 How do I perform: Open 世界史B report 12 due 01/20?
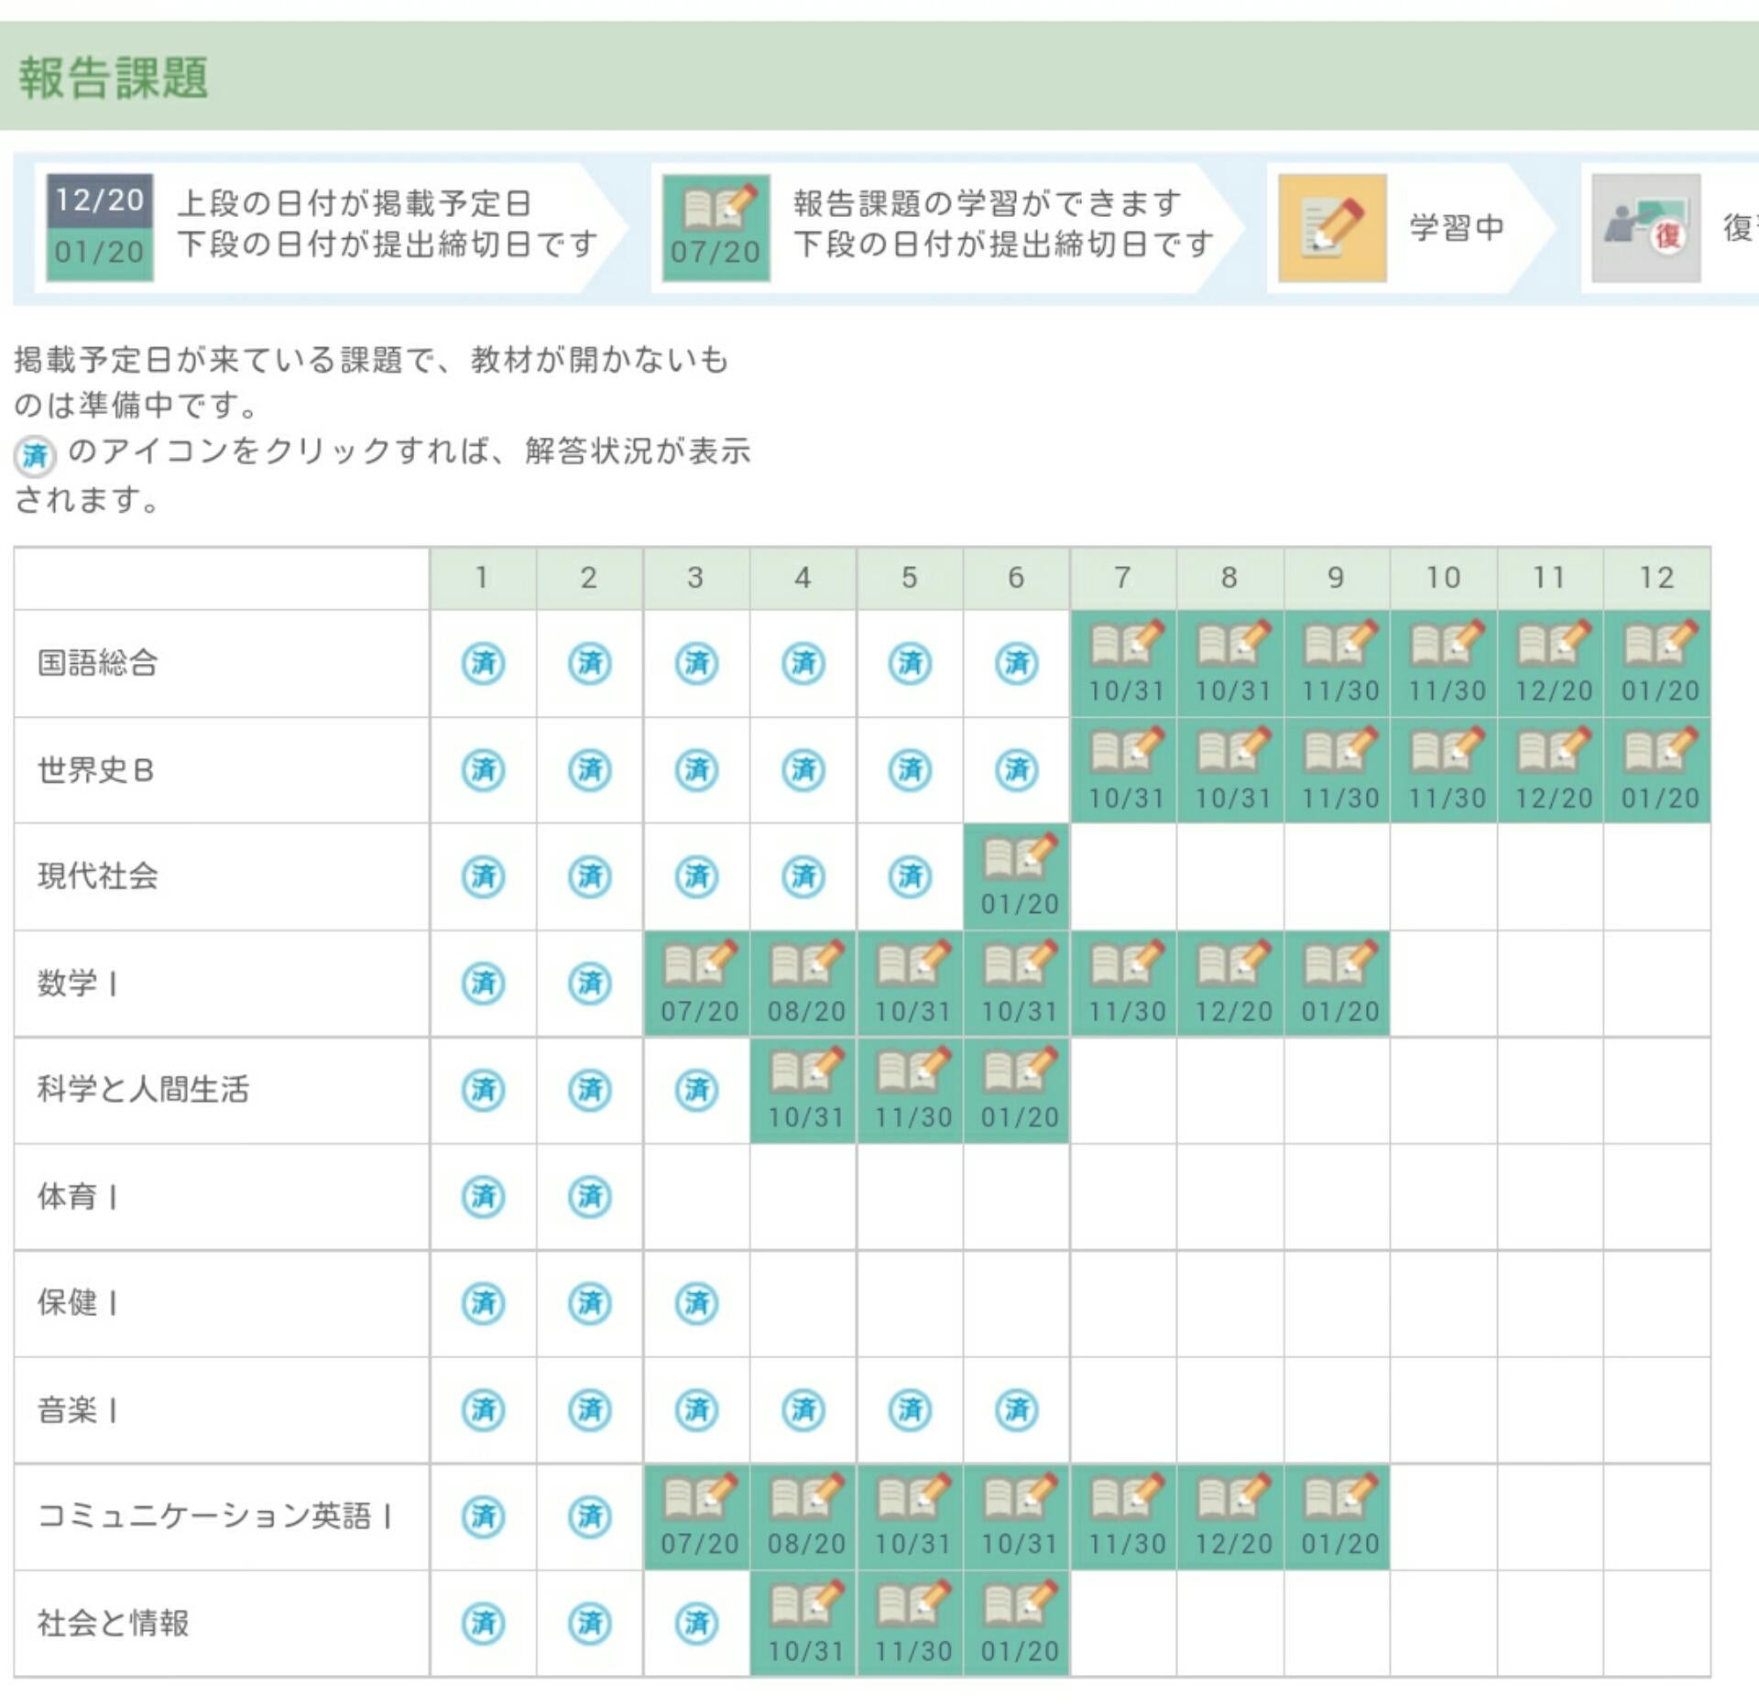coord(1657,770)
